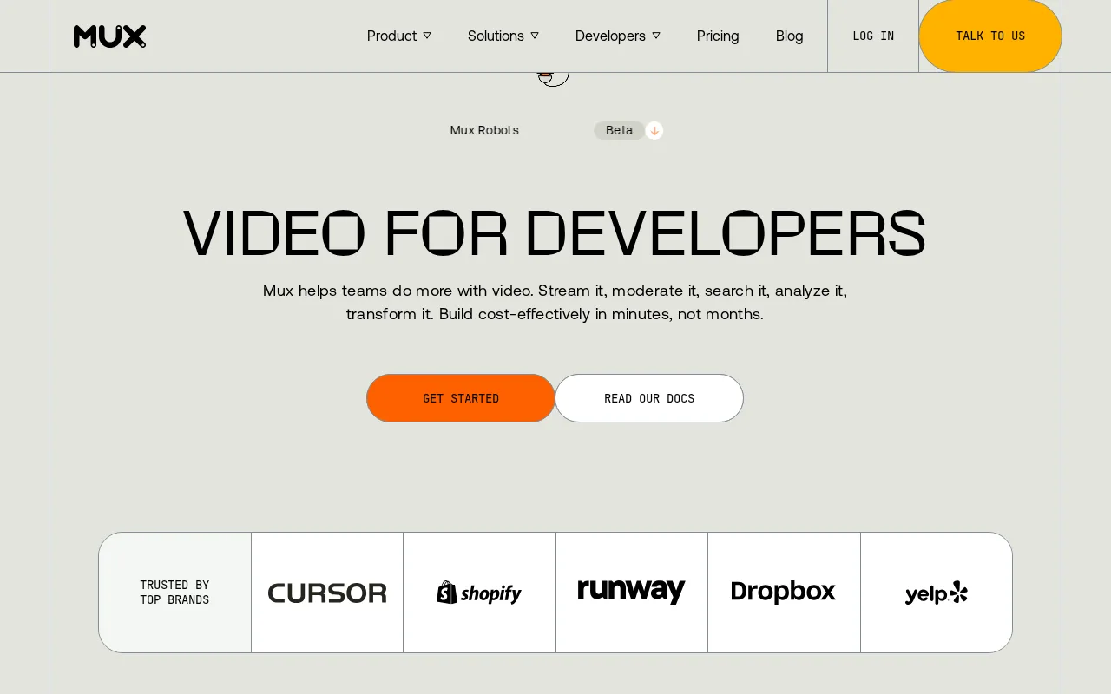Expand the Solutions dropdown triangle

tap(535, 36)
